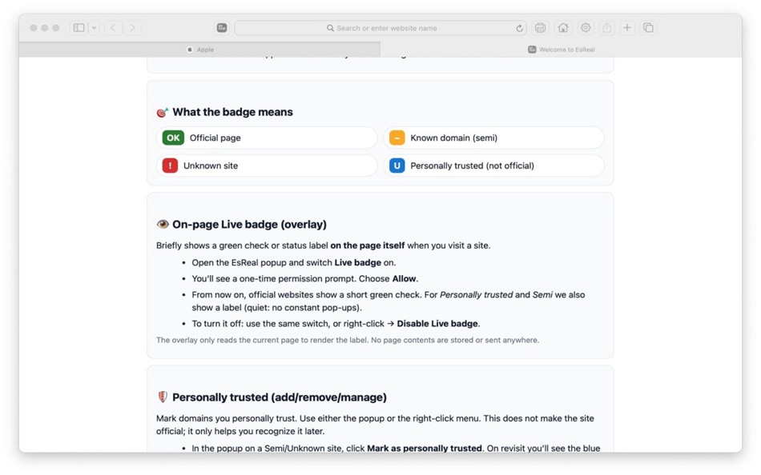The width and height of the screenshot is (761, 475).
Task: Reload the current page
Action: pos(520,27)
